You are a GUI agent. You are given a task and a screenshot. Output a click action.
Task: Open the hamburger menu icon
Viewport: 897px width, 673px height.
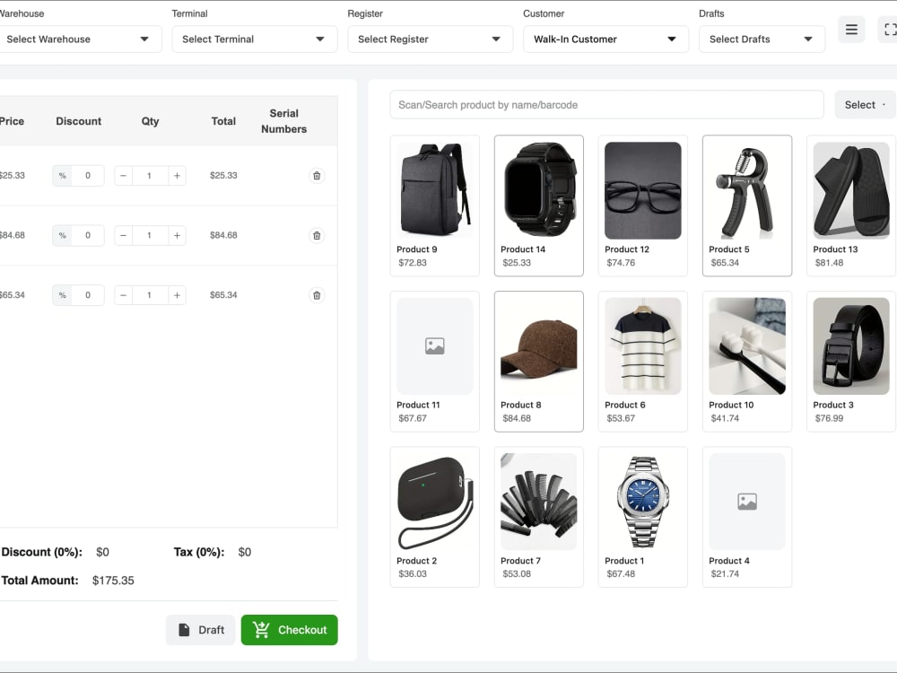[x=851, y=30]
